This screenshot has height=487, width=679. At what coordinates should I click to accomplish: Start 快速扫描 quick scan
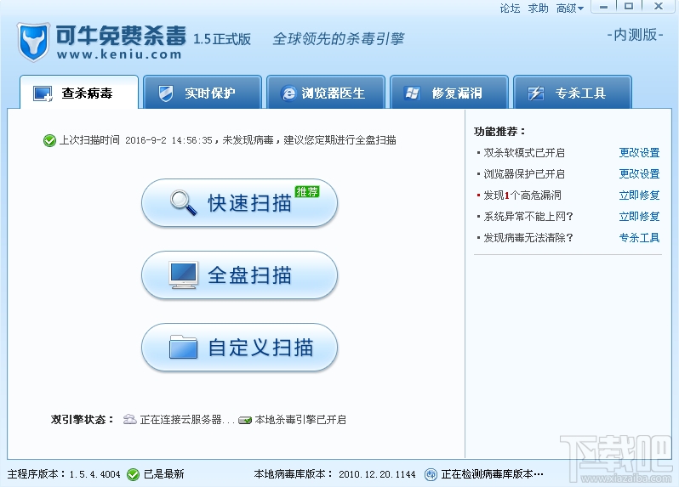click(x=239, y=203)
